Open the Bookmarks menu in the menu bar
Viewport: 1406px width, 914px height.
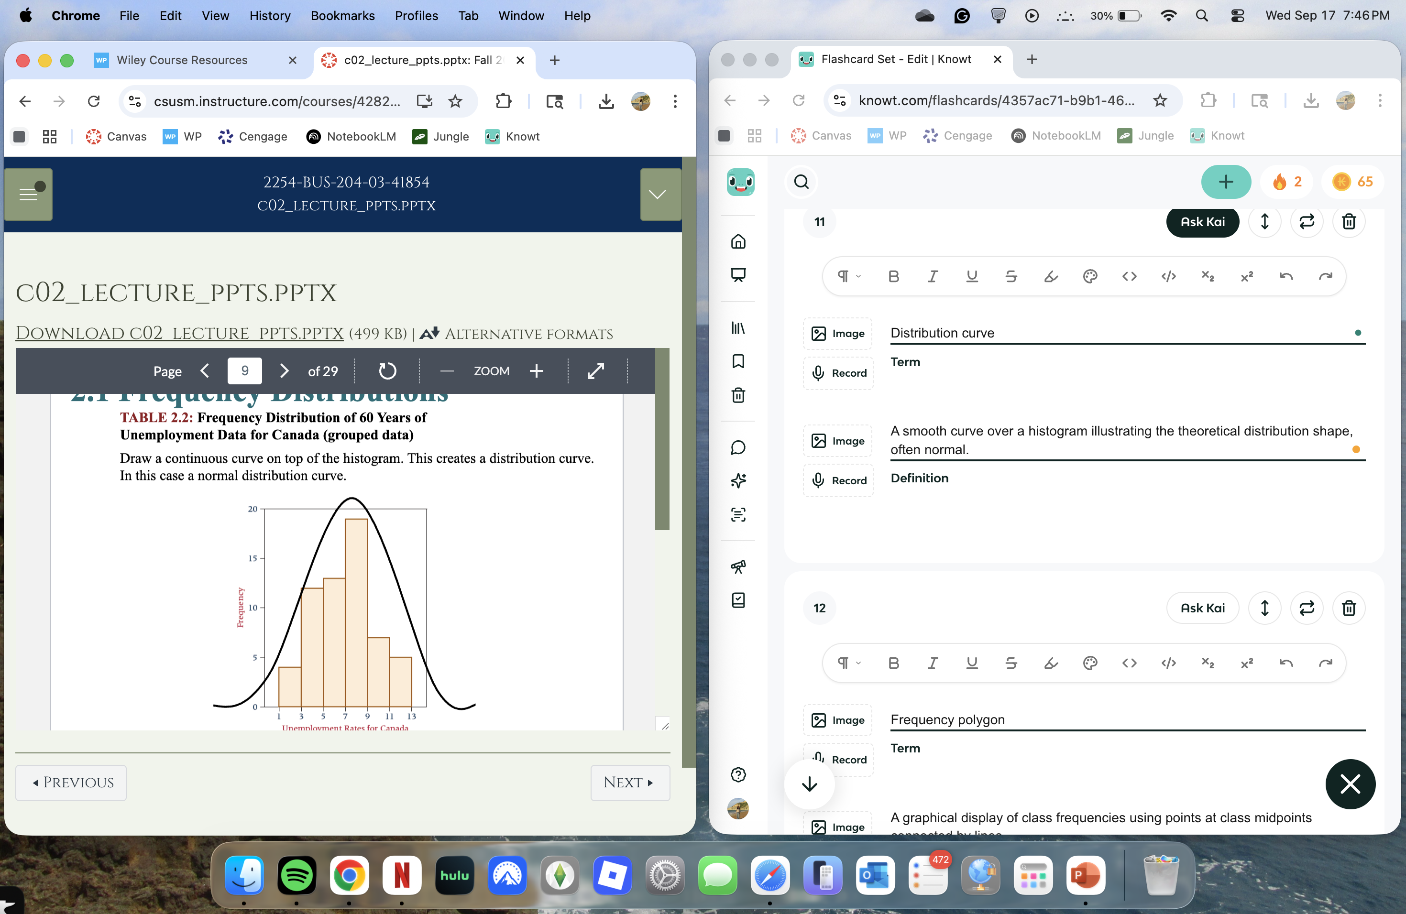tap(342, 16)
